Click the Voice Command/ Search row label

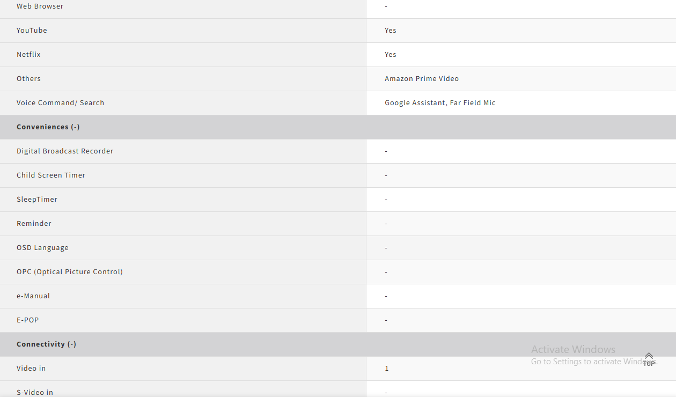[60, 103]
